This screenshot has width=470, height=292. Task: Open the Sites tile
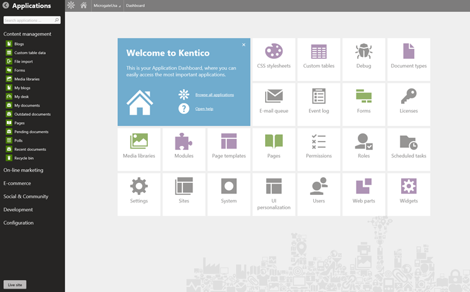(184, 194)
